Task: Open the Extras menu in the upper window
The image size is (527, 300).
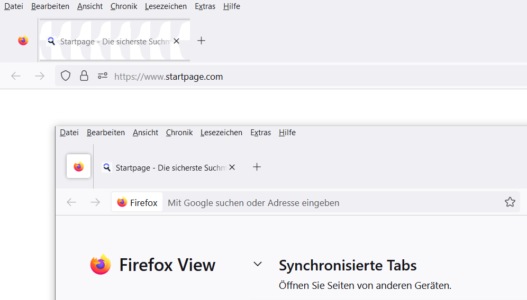Action: (205, 6)
